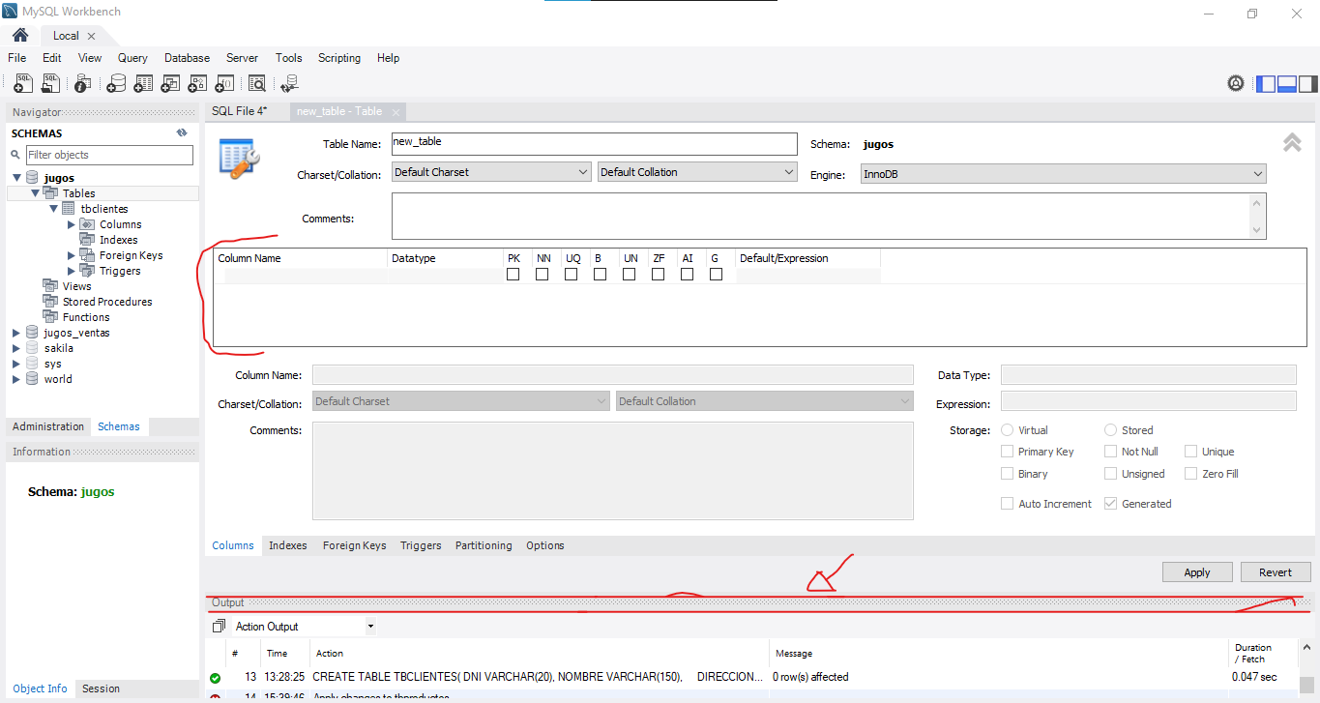
Task: Open the Session info tab
Action: click(x=101, y=688)
